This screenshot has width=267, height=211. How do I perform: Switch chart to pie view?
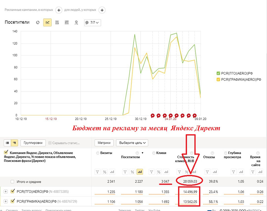click(38, 22)
